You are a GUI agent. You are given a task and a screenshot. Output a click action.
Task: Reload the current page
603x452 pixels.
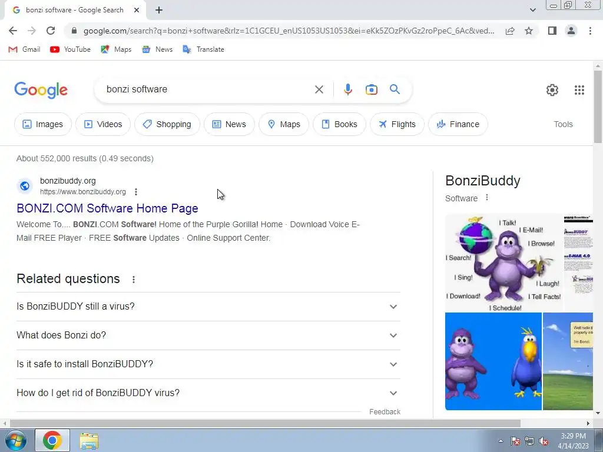(x=51, y=31)
